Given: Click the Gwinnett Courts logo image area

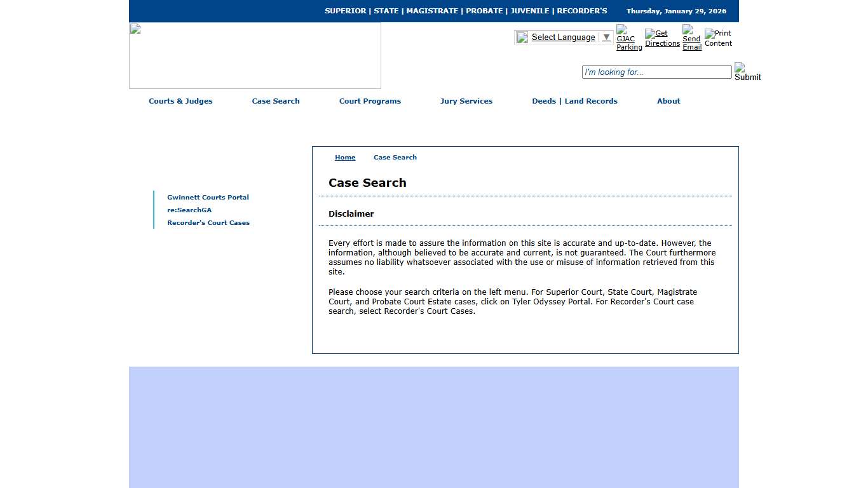Looking at the screenshot, I should click(254, 55).
